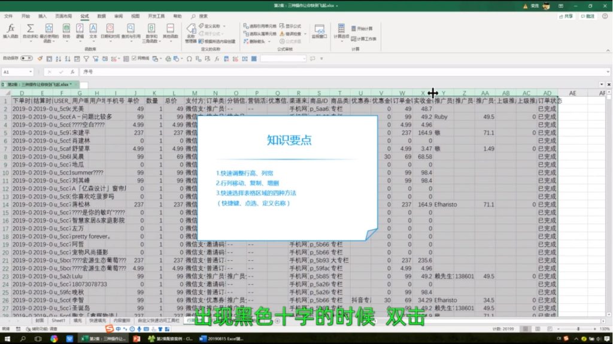The image size is (613, 344).
Task: Expand the Name Box dropdown
Action: tap(31, 72)
